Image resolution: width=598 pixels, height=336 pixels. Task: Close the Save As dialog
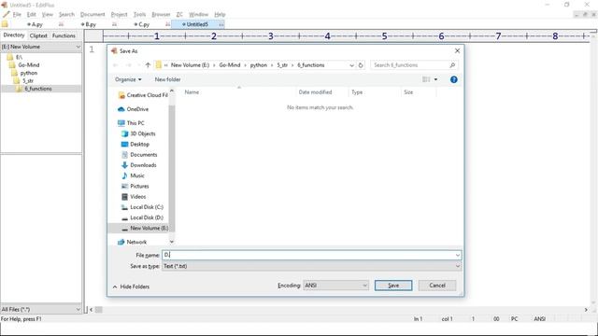[457, 50]
